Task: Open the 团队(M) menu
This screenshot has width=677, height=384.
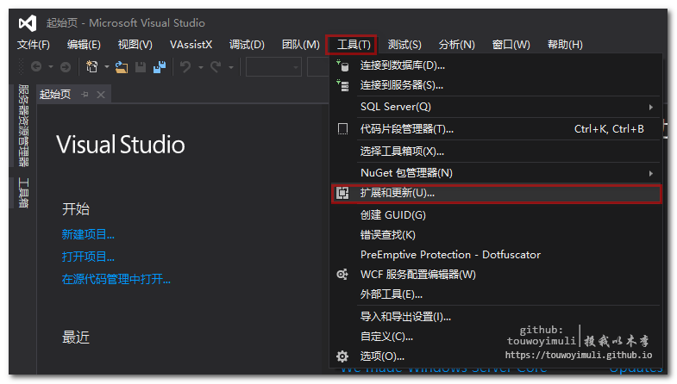Action: click(300, 45)
